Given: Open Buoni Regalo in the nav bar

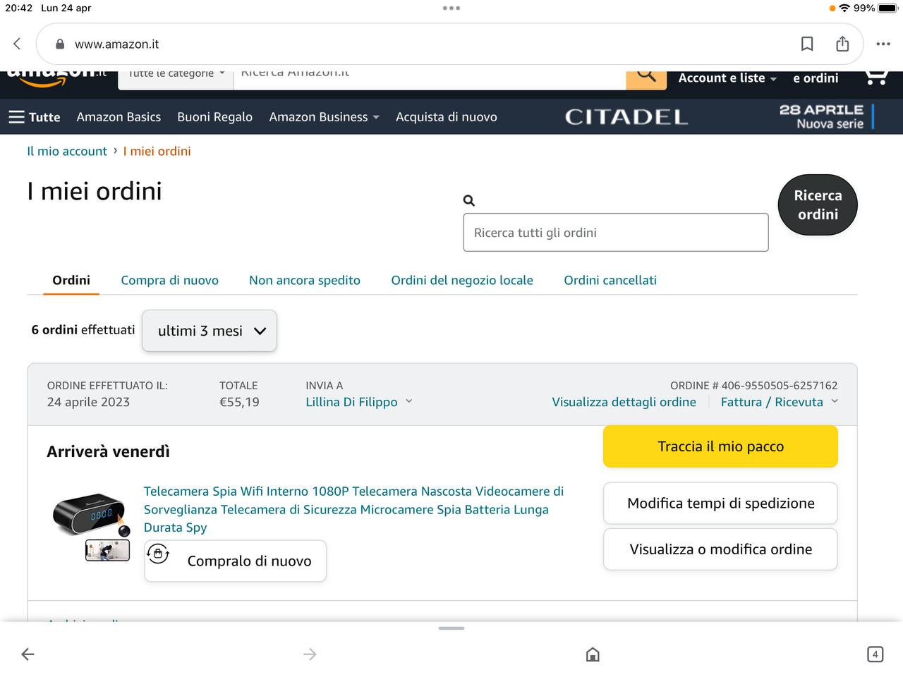Looking at the screenshot, I should click(214, 117).
